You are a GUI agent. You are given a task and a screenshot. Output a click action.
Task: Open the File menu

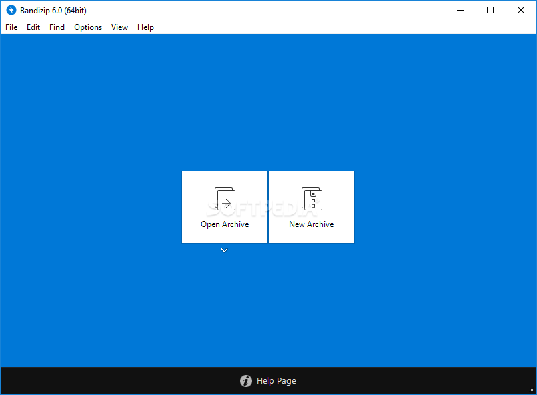[x=11, y=27]
